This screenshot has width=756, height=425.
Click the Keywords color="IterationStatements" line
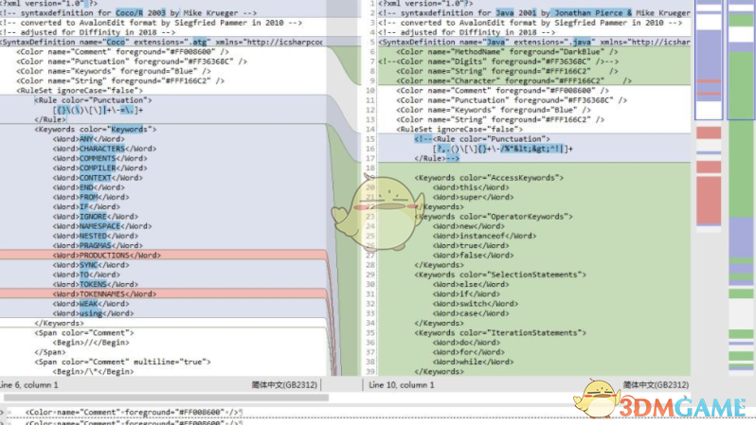pos(500,332)
